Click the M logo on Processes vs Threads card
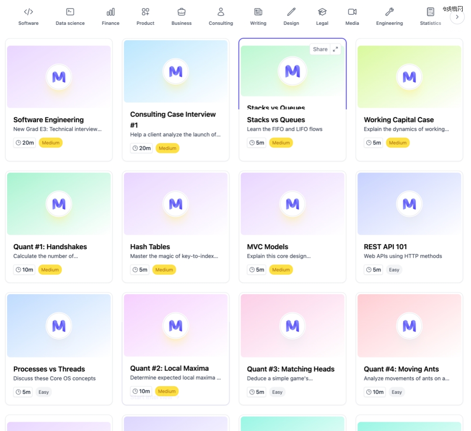The width and height of the screenshot is (471, 431). pyautogui.click(x=59, y=326)
